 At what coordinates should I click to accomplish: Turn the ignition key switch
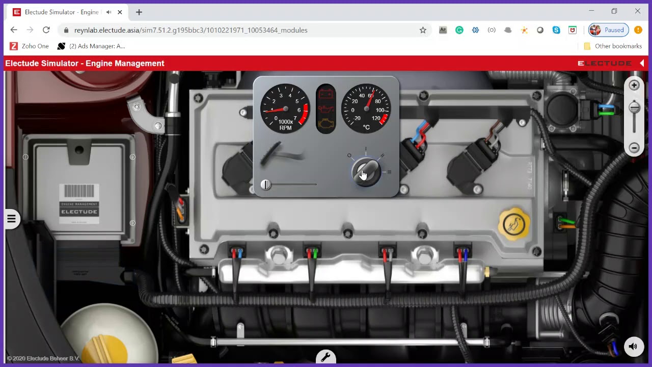click(366, 172)
